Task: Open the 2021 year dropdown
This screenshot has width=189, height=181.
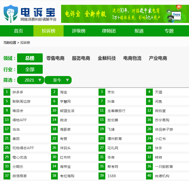Action: click(x=31, y=80)
